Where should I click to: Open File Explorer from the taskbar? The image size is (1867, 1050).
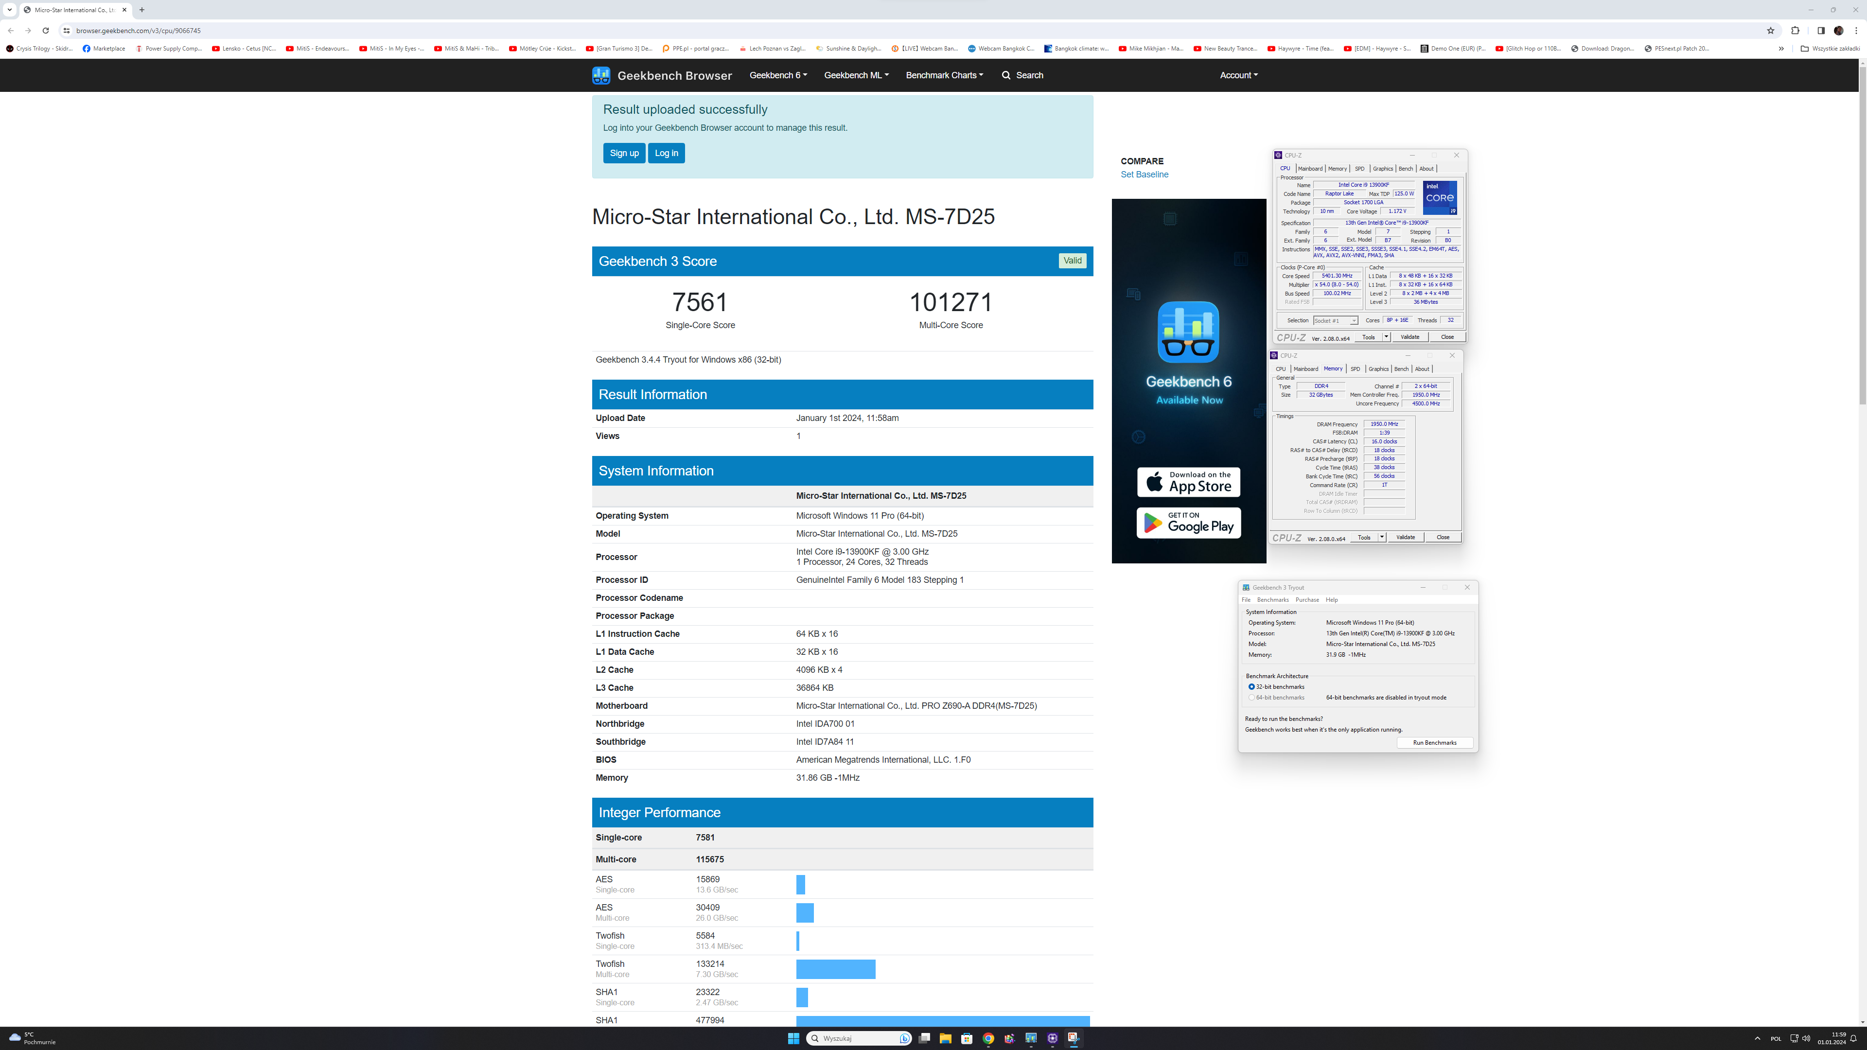coord(945,1038)
